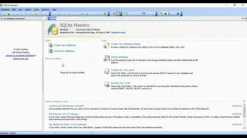Click the filter-style icon in the third toolbar
247x138 pixels.
coord(113,14)
